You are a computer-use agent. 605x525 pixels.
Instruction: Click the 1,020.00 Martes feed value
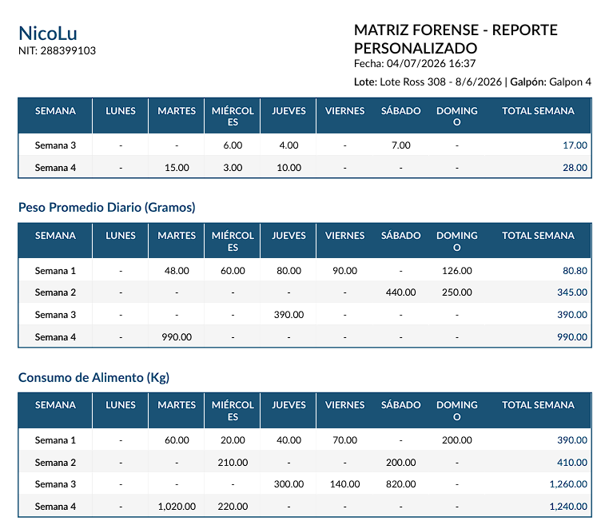(x=177, y=507)
